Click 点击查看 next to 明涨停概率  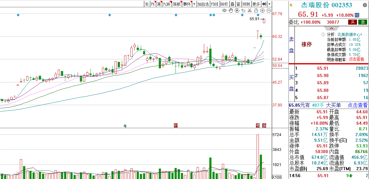tap(356, 59)
